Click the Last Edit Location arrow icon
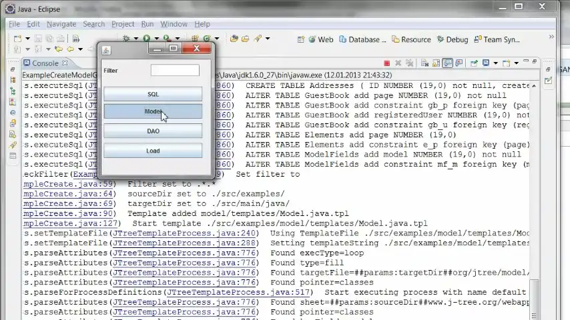This screenshot has width=570, height=320. 59,49
